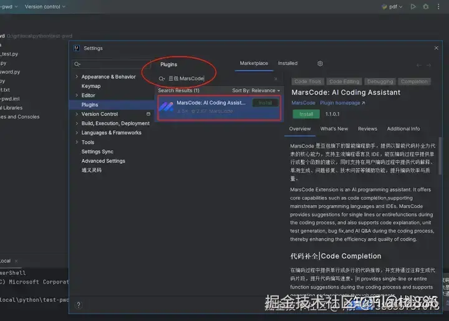
Task: Clear the plugin search text
Action: tap(276, 79)
